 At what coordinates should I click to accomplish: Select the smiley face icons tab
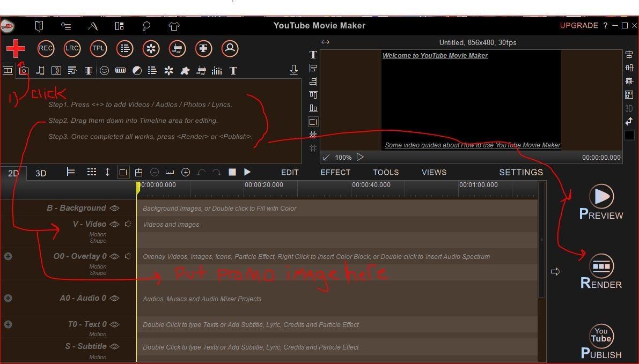(104, 70)
